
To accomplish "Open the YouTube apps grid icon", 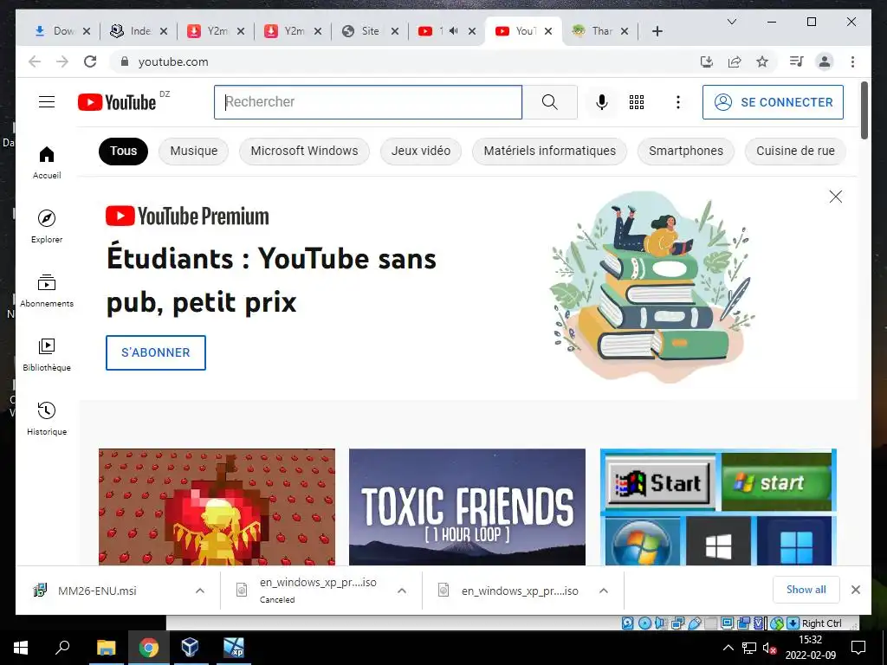I will point(637,102).
